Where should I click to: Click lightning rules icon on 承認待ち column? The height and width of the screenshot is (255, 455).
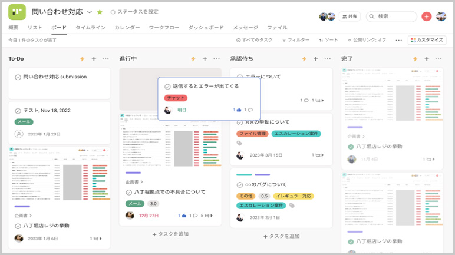point(304,59)
